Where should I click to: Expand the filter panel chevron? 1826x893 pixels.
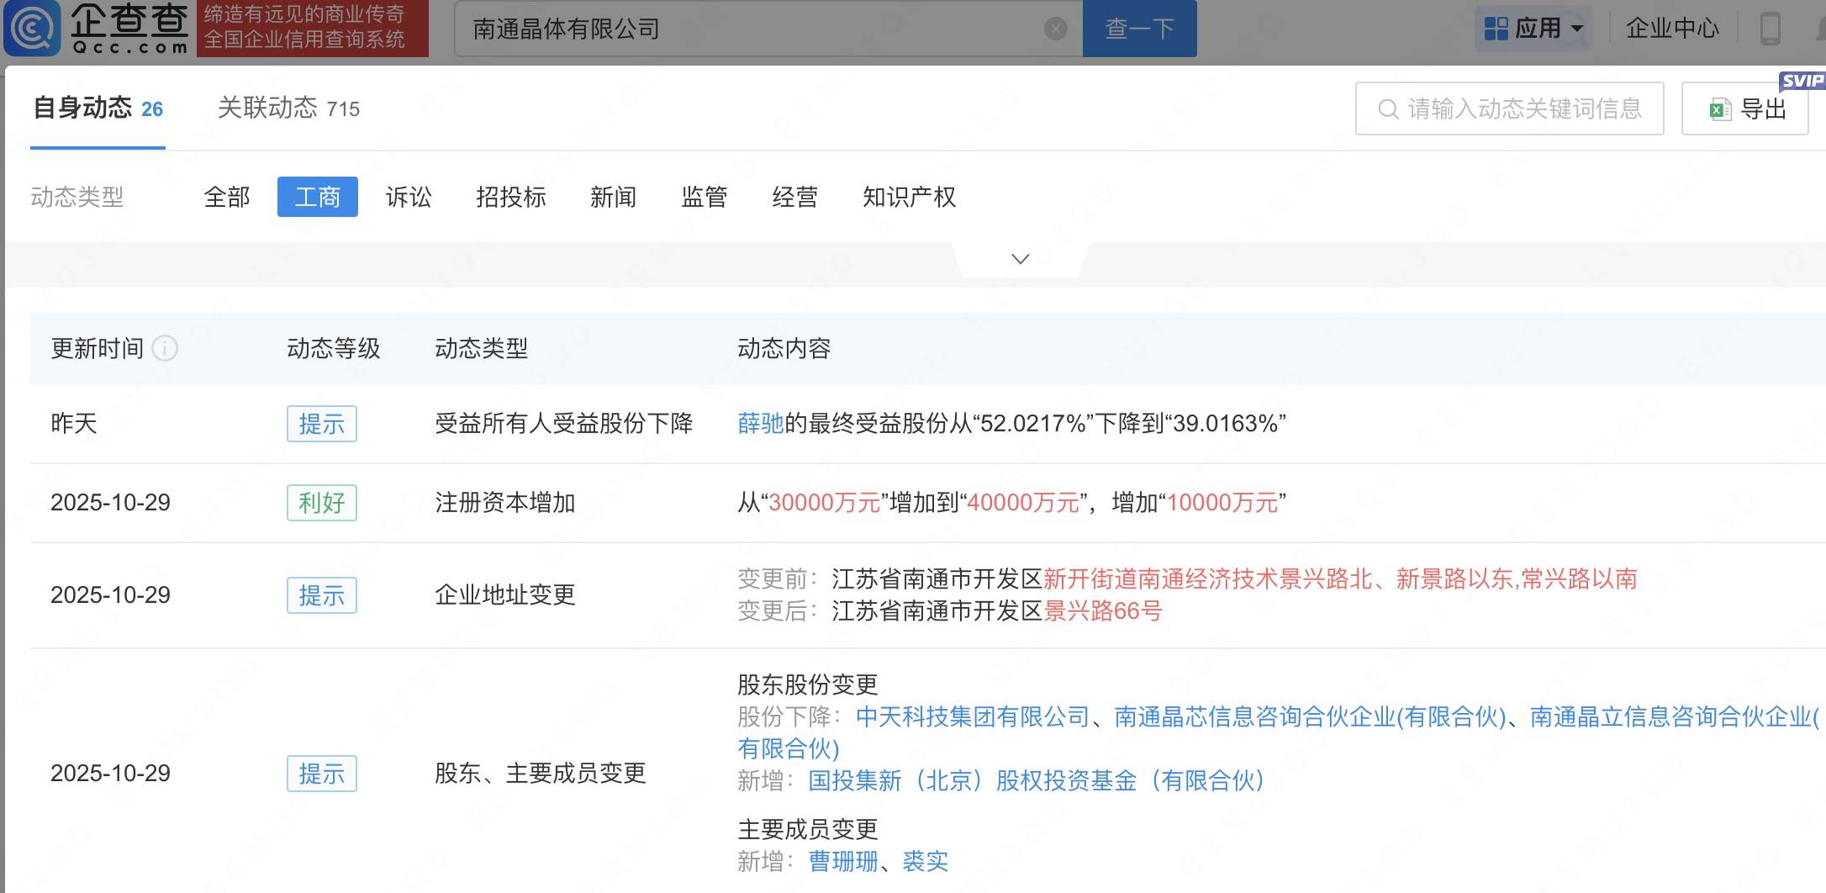click(1020, 259)
